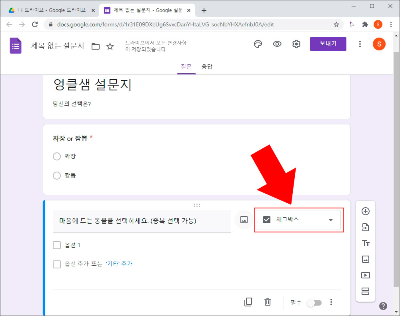Add a title and description using Tt icon

[x=365, y=243]
